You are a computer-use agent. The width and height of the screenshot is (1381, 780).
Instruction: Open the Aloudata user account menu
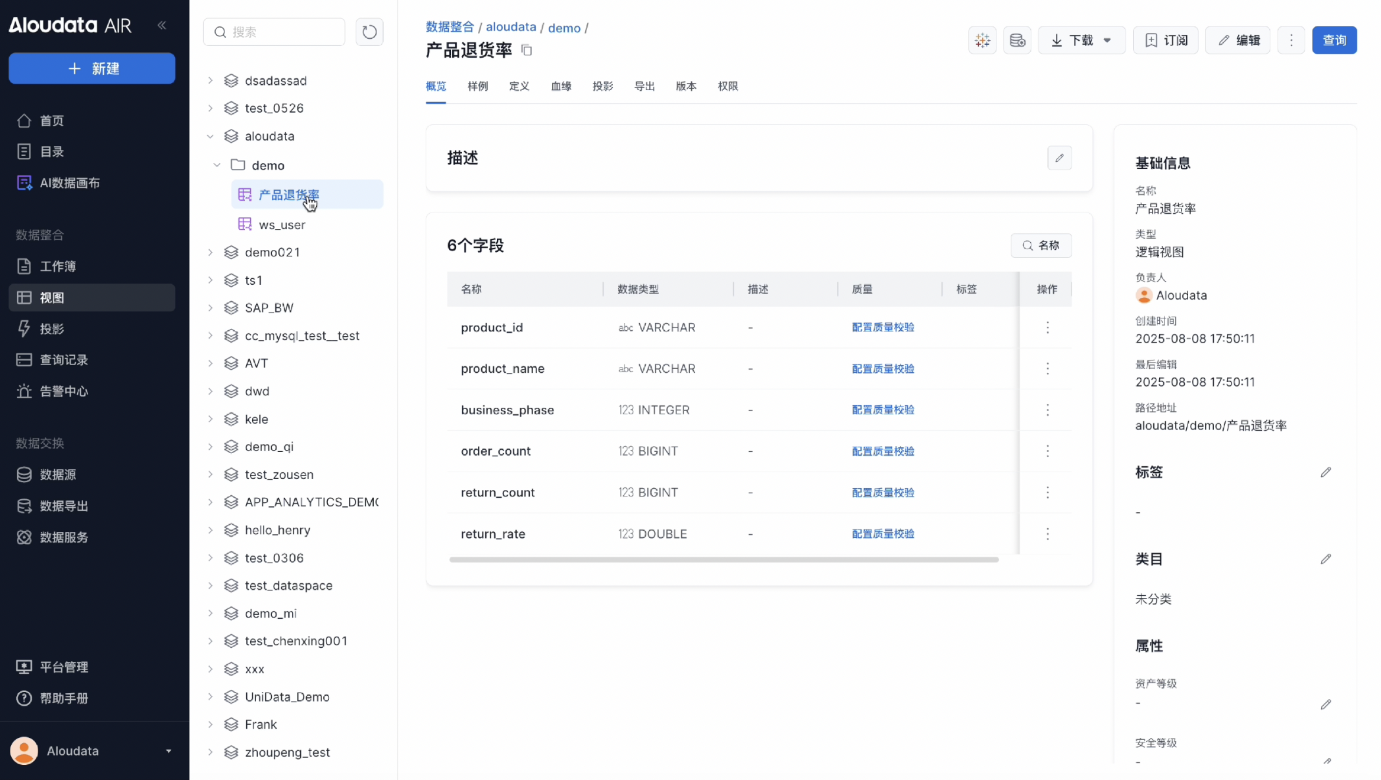(x=92, y=750)
